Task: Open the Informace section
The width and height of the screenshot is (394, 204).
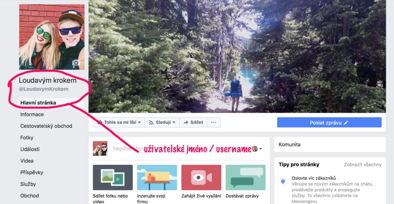Action: click(32, 114)
